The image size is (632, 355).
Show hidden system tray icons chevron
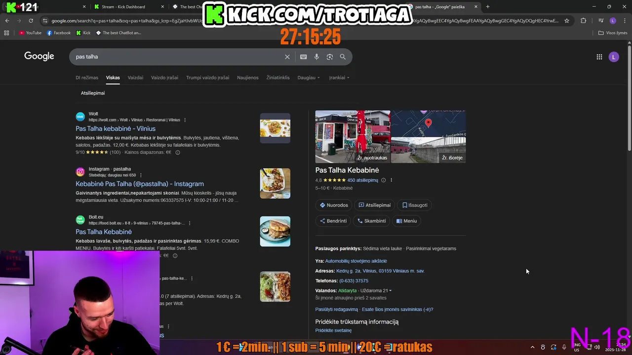click(532, 347)
